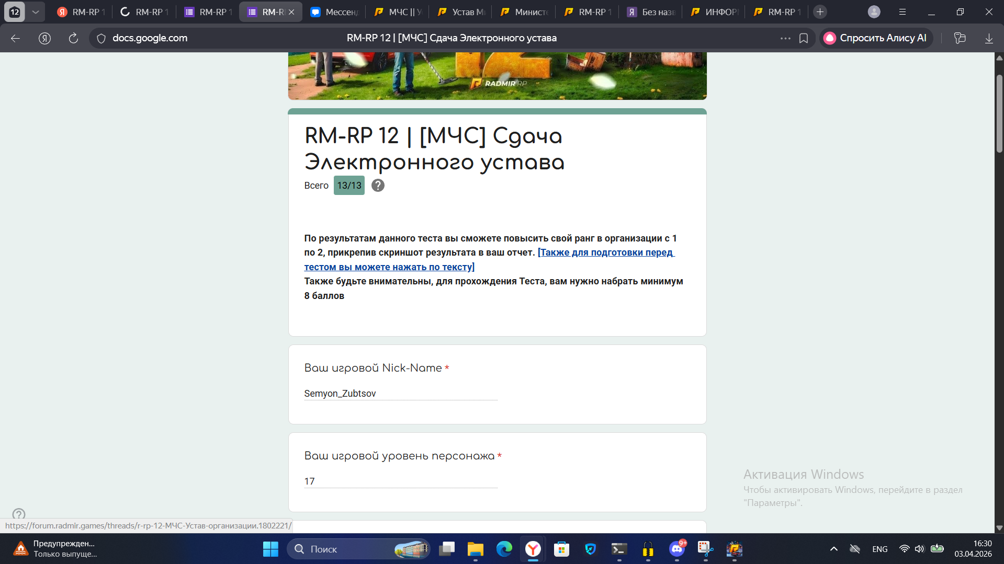The height and width of the screenshot is (564, 1004).
Task: Click the character level input field
Action: pos(400,481)
